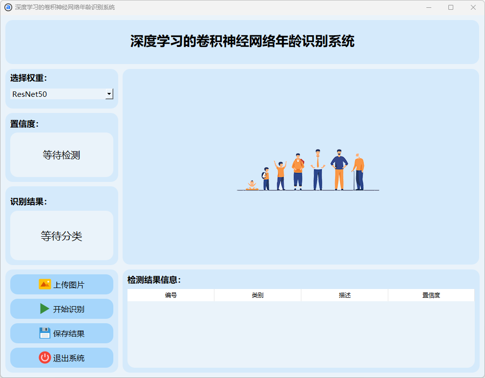Screen dimensions: 485x378
Task: Sort by the 编号 column header
Action: pyautogui.click(x=170, y=295)
